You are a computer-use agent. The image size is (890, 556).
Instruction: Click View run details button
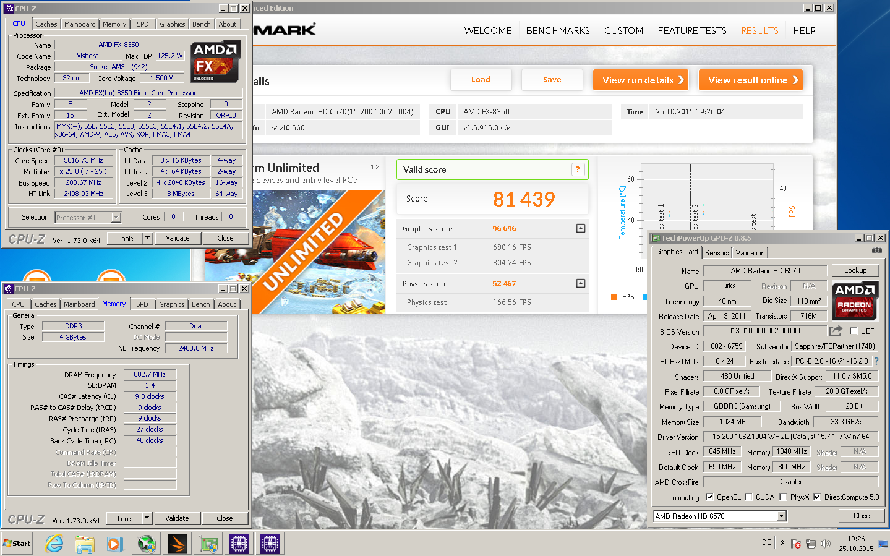tap(641, 80)
